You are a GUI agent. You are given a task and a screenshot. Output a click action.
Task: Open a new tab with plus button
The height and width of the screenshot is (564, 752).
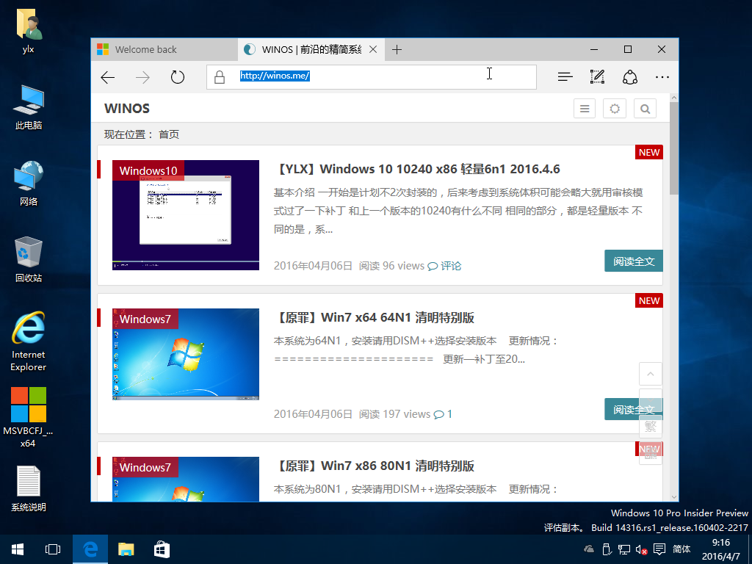pos(397,50)
